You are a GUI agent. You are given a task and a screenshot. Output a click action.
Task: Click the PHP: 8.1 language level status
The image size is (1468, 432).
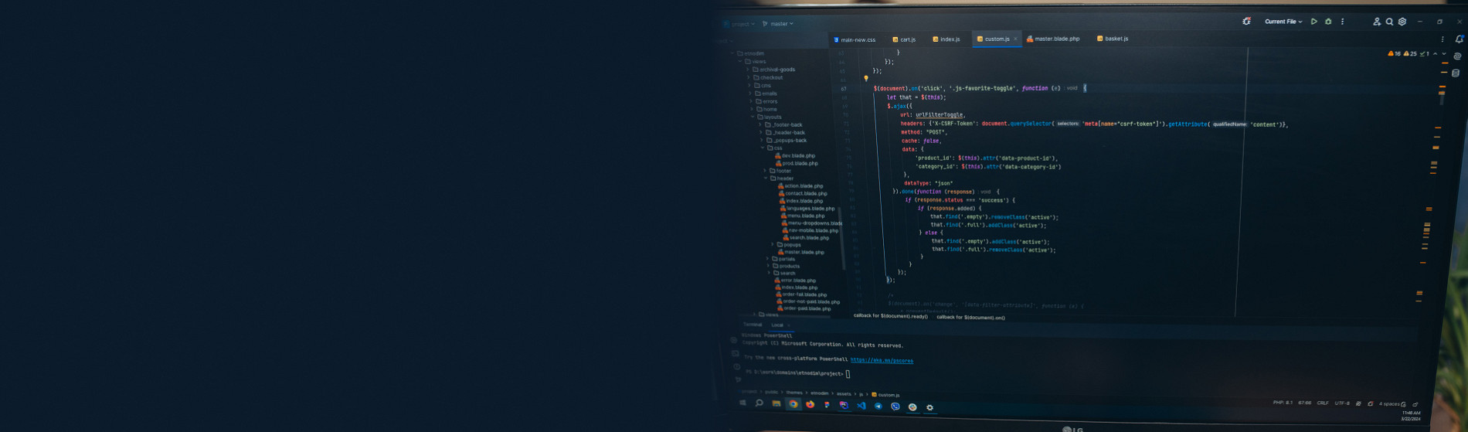click(x=1283, y=403)
